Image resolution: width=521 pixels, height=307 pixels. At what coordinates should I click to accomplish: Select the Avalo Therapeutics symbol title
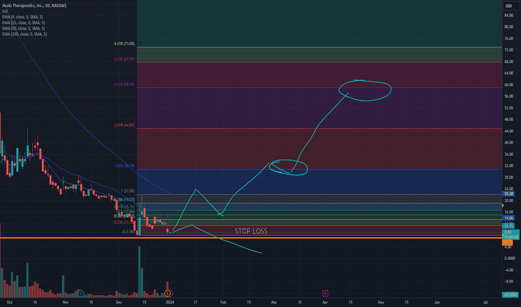pyautogui.click(x=34, y=6)
